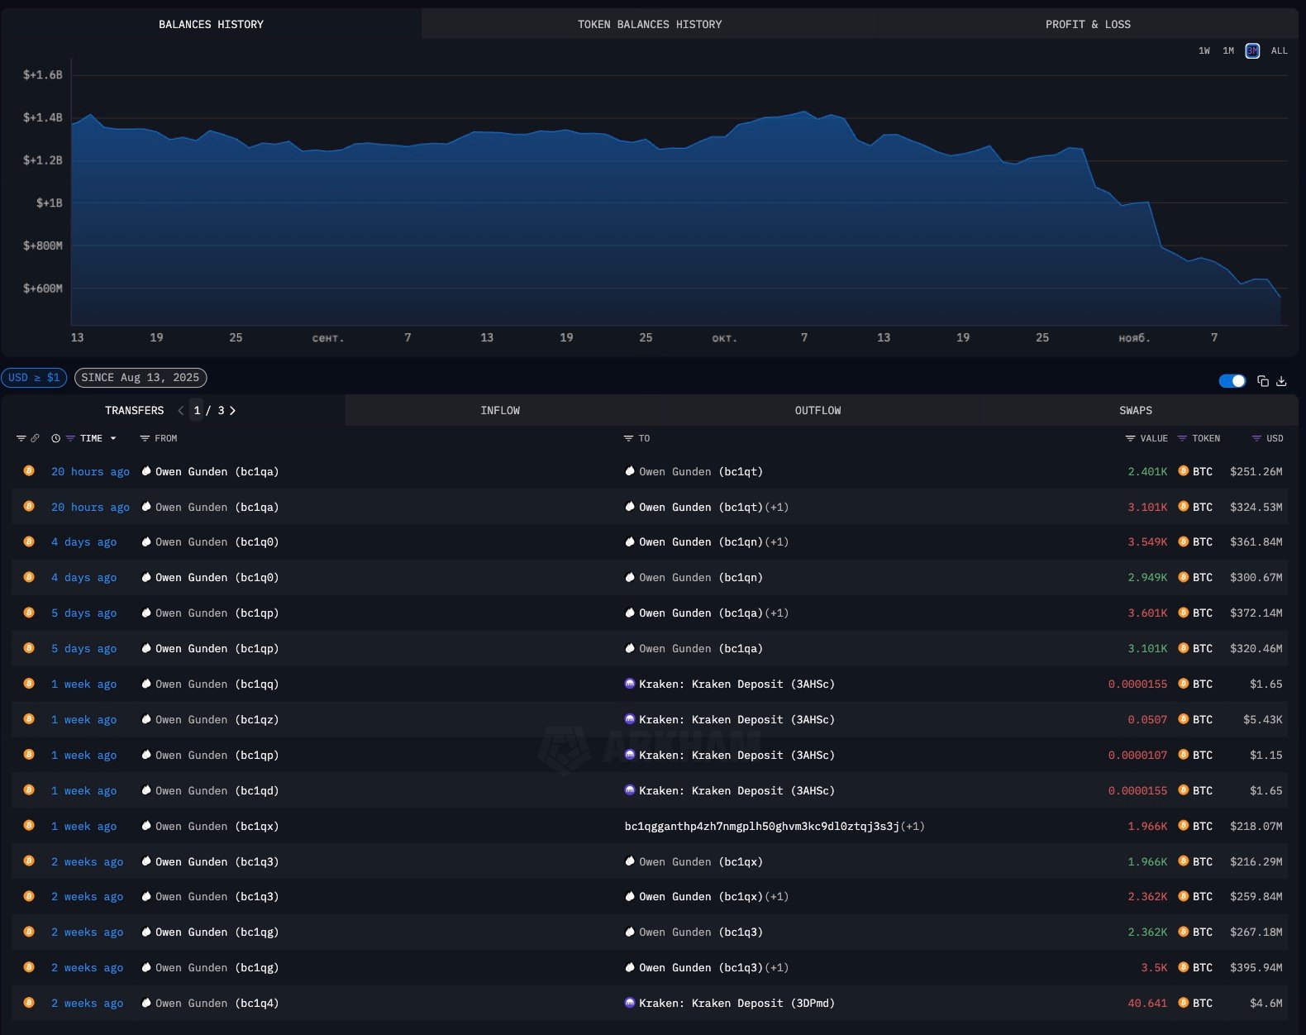Click the copy icon above the transfers table
Image resolution: width=1306 pixels, height=1035 pixels.
pyautogui.click(x=1262, y=381)
